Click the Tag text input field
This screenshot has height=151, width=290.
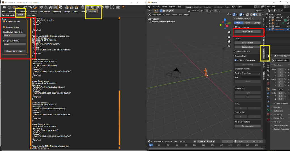click(251, 77)
